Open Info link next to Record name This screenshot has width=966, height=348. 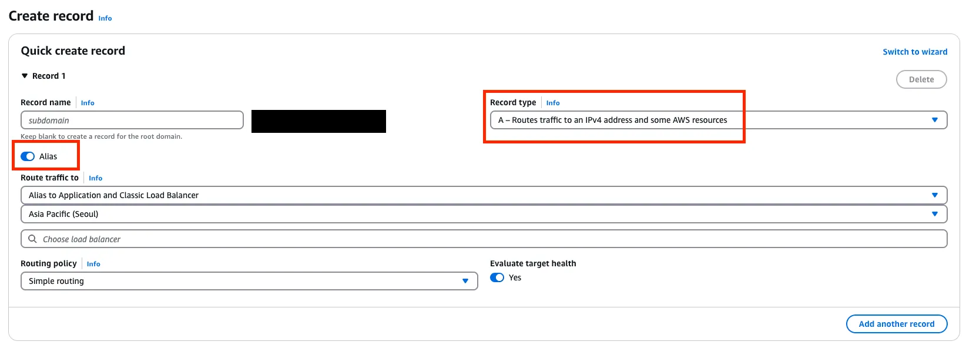click(x=88, y=103)
